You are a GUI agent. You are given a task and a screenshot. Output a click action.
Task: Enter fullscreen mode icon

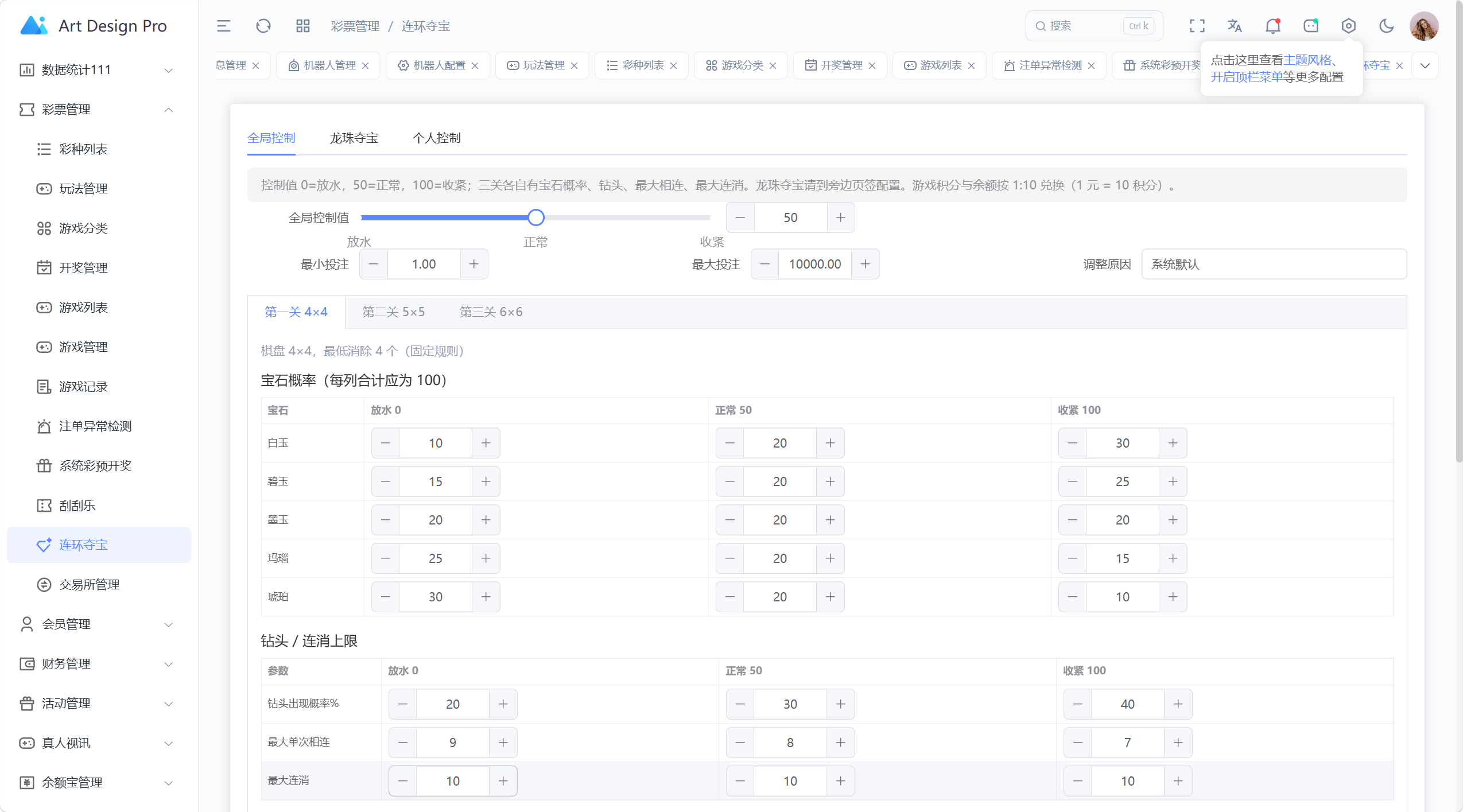tap(1197, 26)
